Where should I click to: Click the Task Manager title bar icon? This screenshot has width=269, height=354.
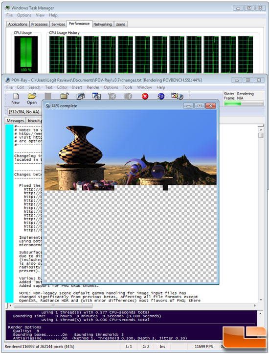pyautogui.click(x=8, y=8)
